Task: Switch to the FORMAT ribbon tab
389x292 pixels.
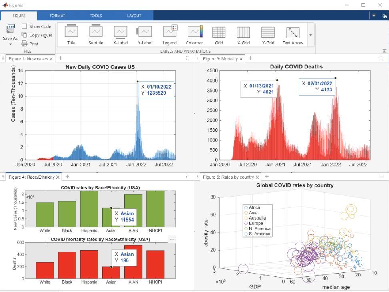Action: (x=58, y=16)
